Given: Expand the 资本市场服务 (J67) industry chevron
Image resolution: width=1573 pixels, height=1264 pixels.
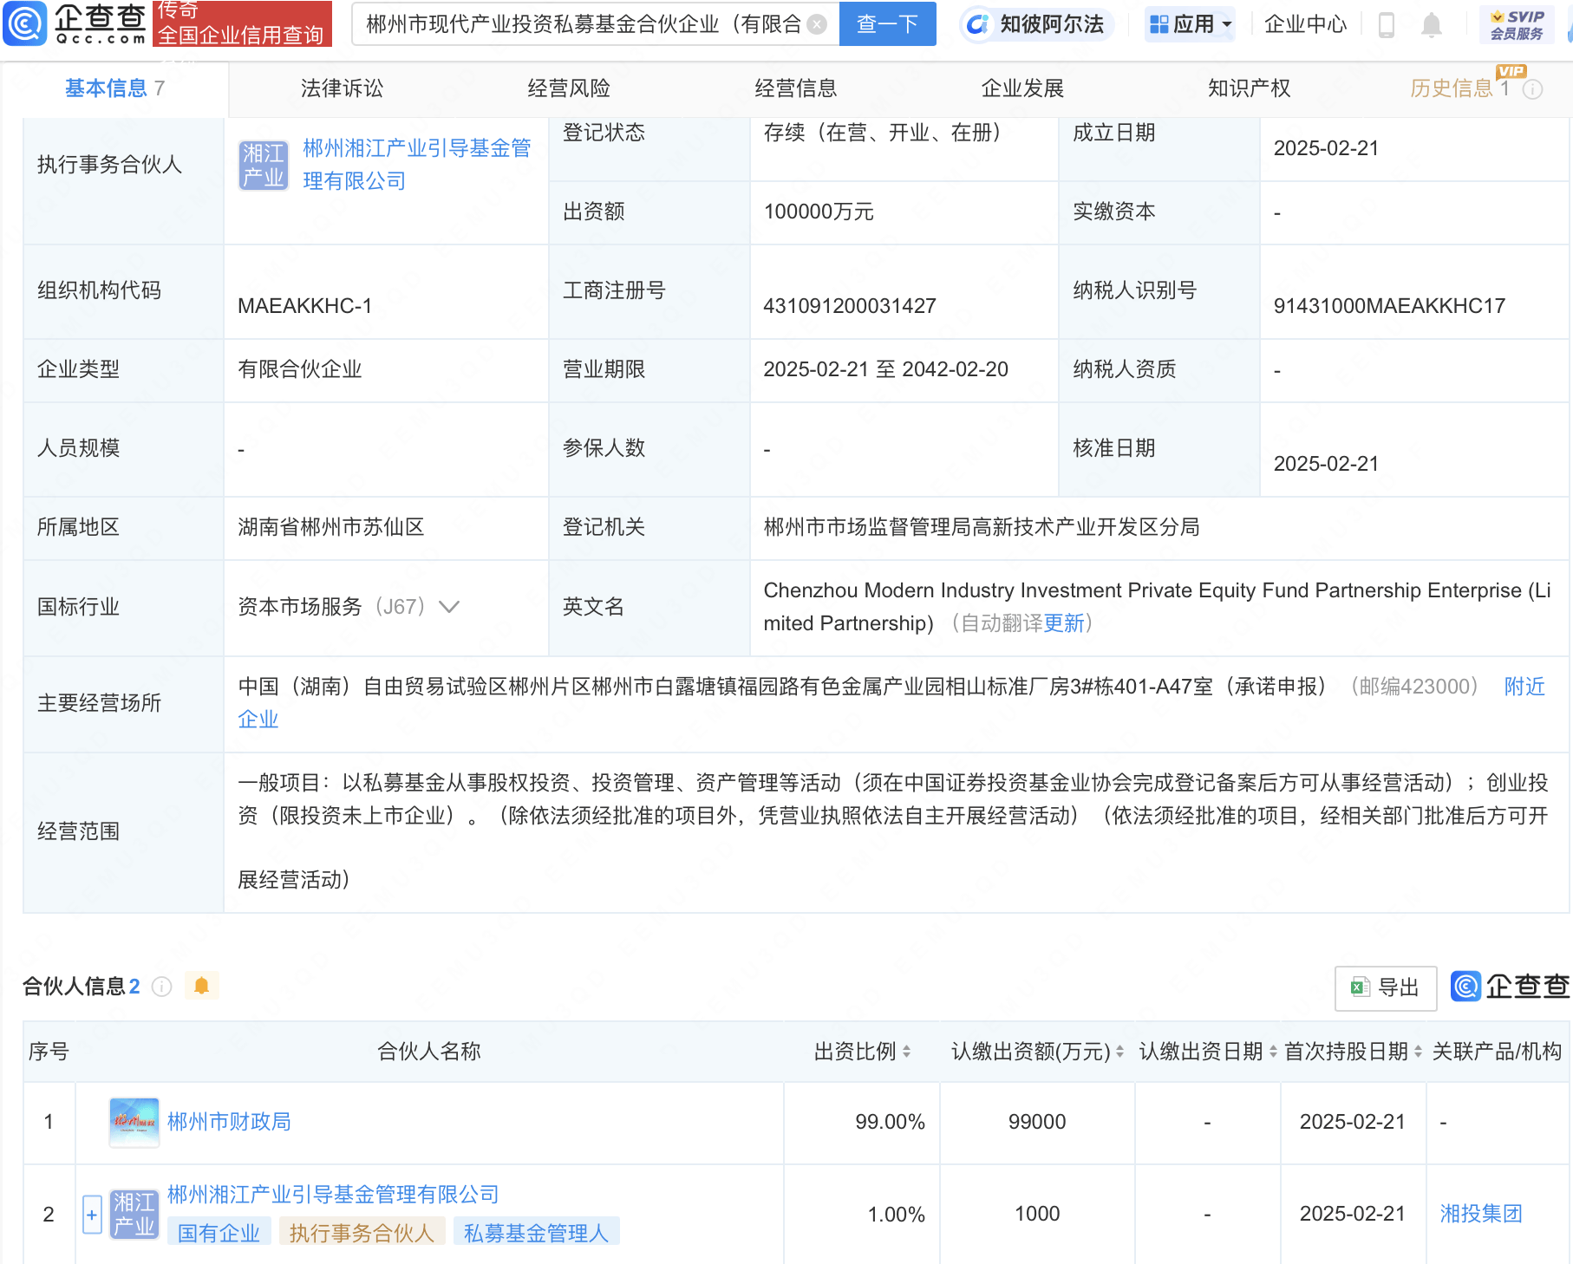Looking at the screenshot, I should tap(449, 606).
